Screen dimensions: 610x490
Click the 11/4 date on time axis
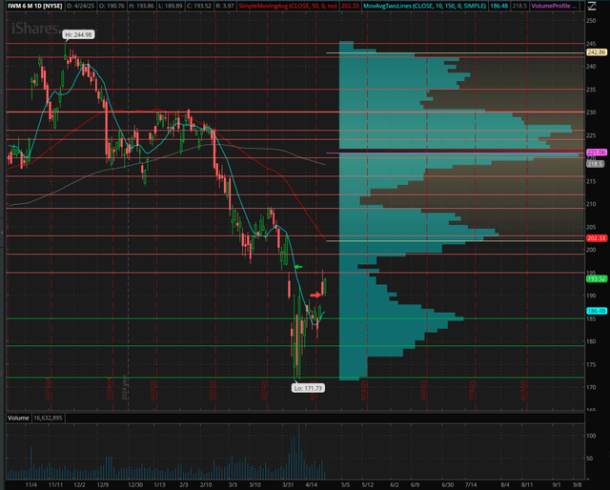31,484
